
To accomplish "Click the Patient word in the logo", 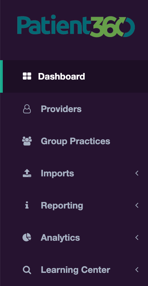I will coord(54,25).
